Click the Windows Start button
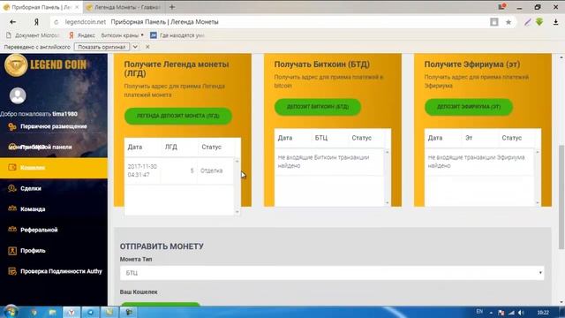Image resolution: width=565 pixels, height=318 pixels. click(x=11, y=312)
